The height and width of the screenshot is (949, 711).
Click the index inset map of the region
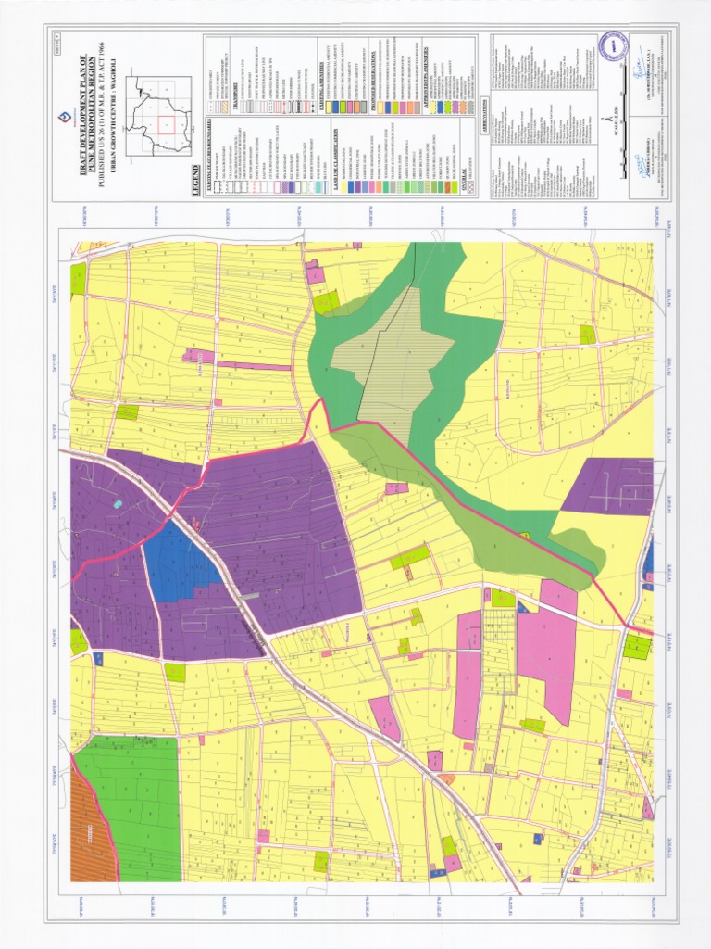(158, 116)
